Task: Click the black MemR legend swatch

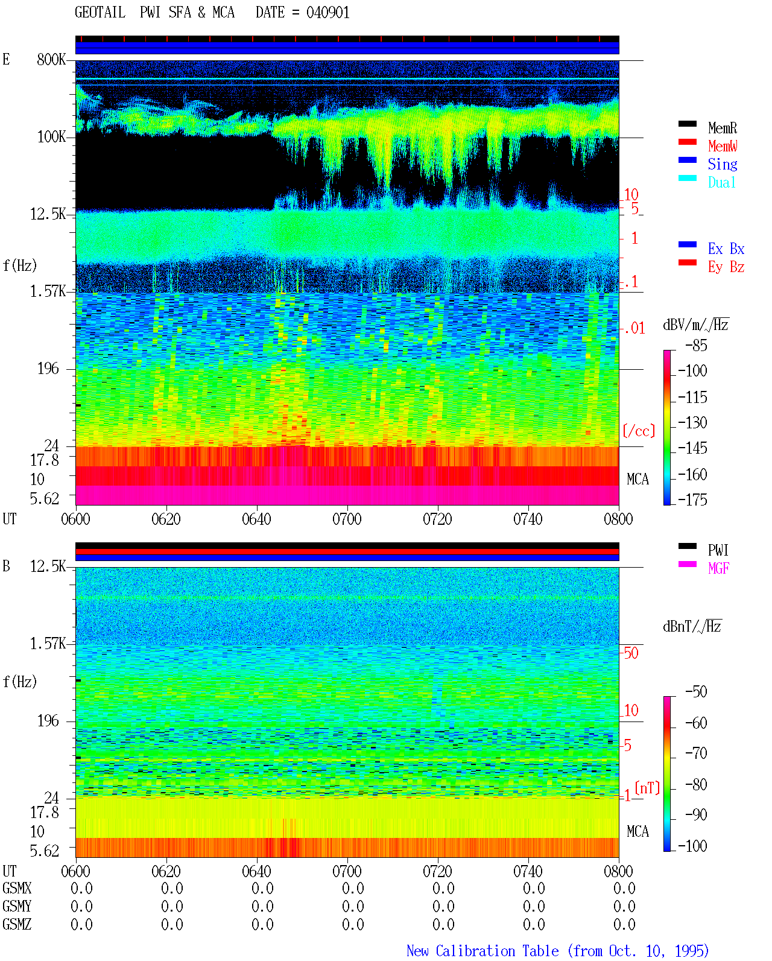Action: point(688,124)
